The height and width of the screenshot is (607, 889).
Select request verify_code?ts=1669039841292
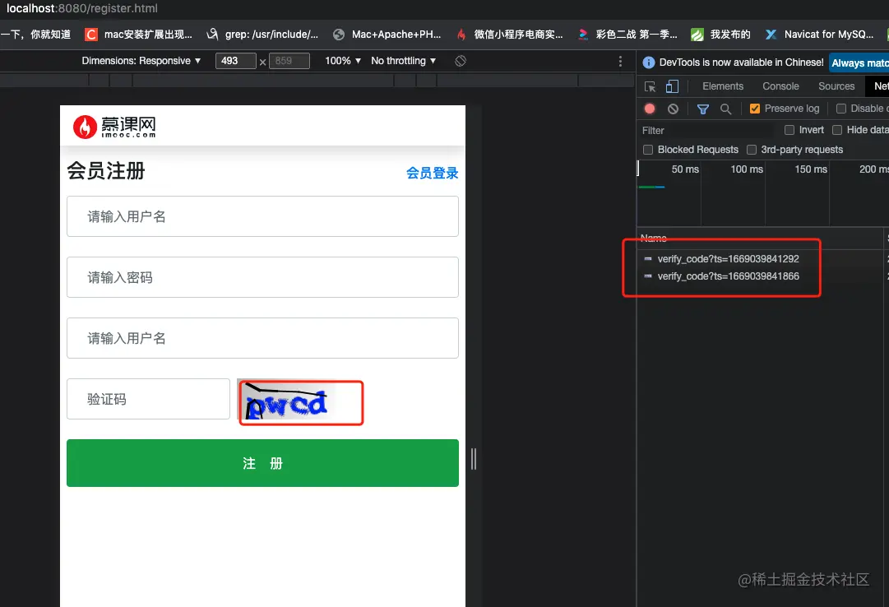[x=728, y=259]
